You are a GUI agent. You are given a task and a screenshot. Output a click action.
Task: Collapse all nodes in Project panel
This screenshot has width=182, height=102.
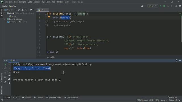[26, 10]
